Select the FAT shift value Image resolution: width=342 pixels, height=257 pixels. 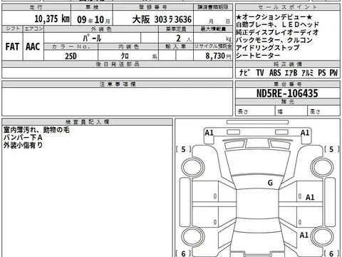[12, 46]
